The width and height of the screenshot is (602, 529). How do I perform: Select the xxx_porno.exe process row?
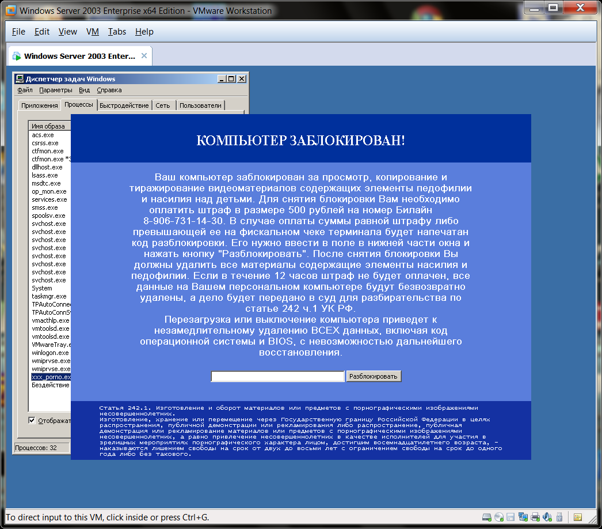[51, 377]
